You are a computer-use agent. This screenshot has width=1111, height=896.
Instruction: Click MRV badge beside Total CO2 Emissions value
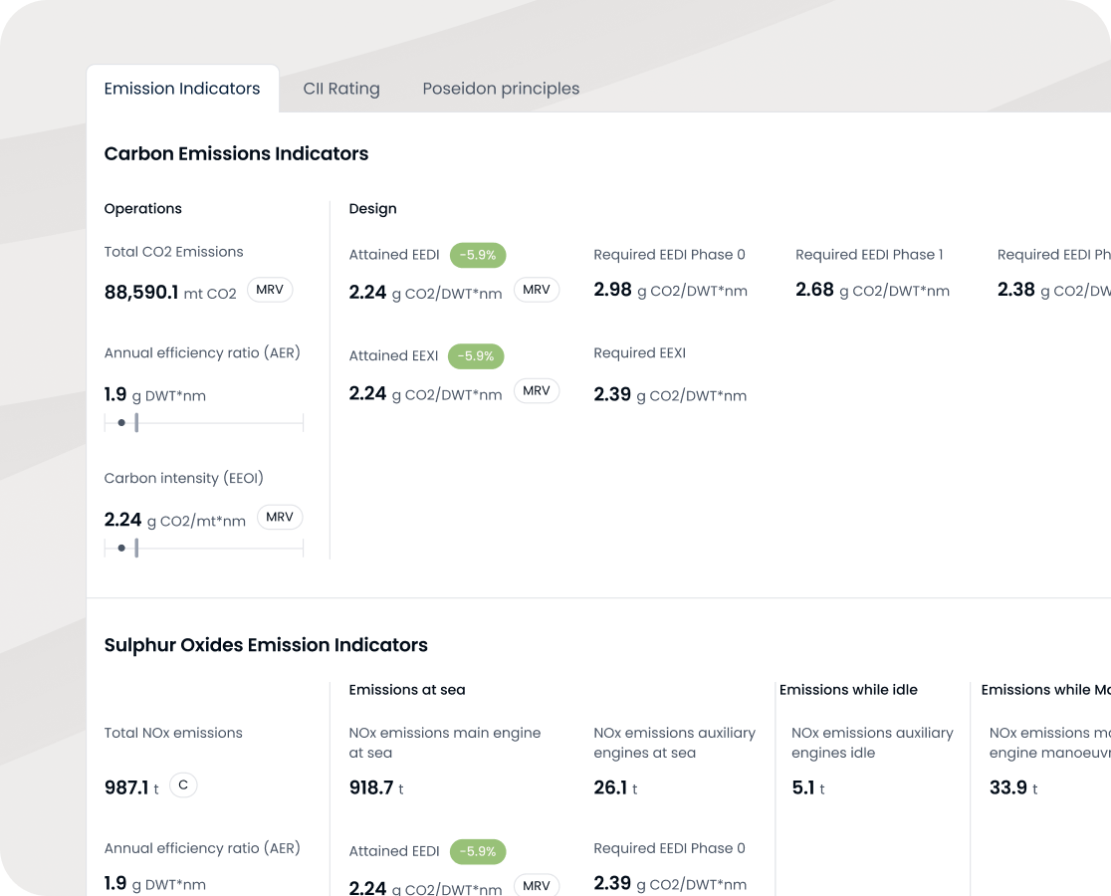tap(270, 290)
